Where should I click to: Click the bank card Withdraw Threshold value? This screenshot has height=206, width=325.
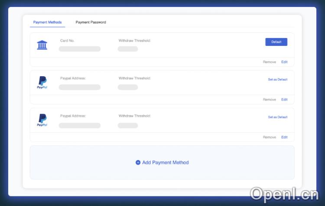click(x=128, y=49)
